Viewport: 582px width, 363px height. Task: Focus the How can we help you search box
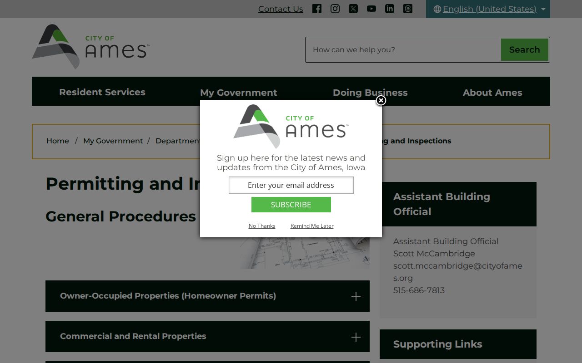pos(403,49)
